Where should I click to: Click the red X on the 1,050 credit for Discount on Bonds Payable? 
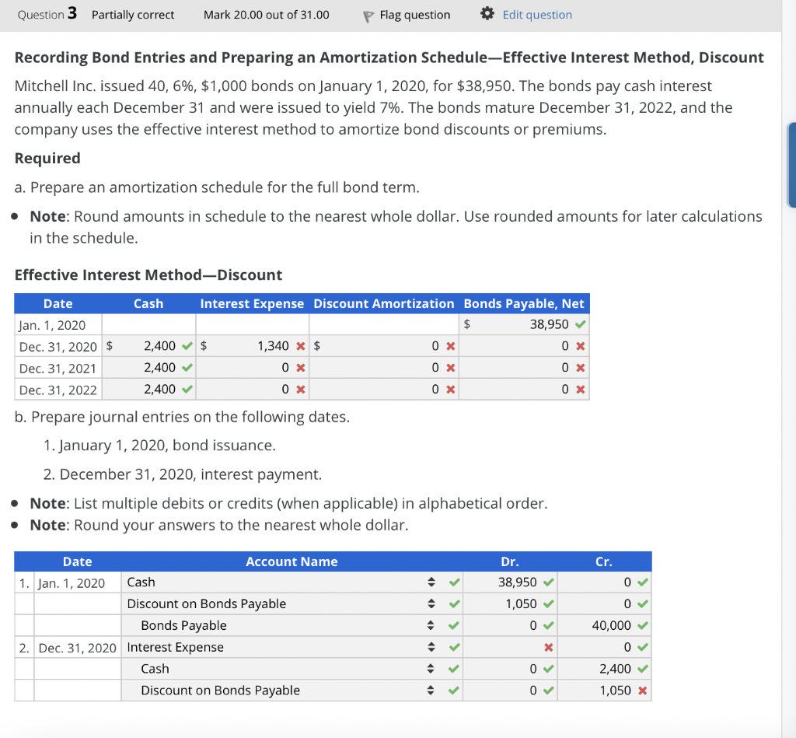pyautogui.click(x=641, y=691)
